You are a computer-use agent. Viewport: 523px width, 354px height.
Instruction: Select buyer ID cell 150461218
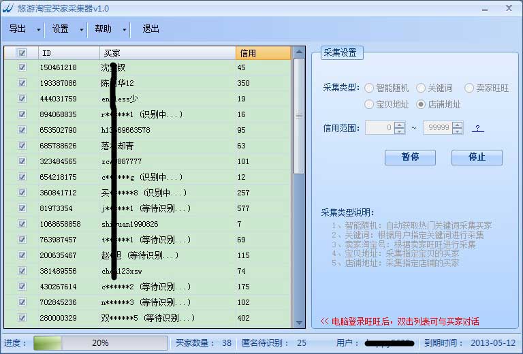(x=58, y=67)
